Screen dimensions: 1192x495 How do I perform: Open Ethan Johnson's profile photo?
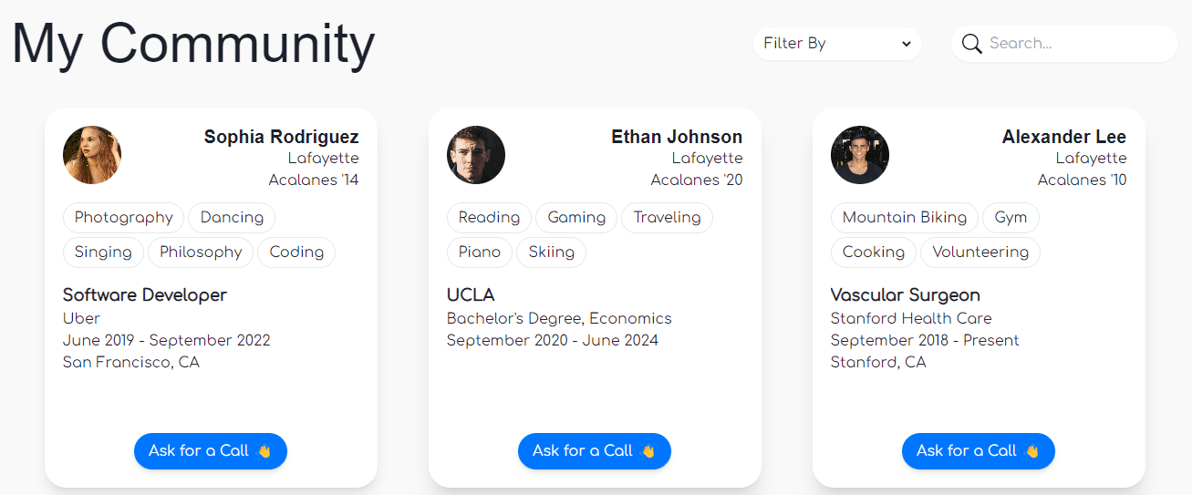[x=476, y=155]
